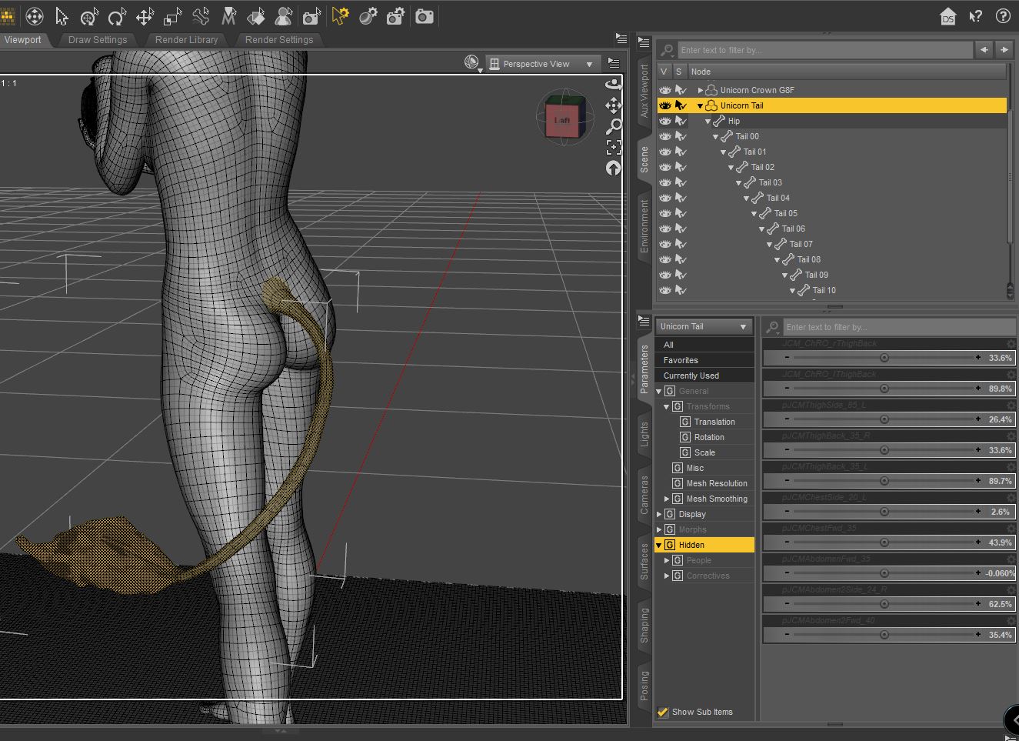Click the Left view cube
Screen dimensions: 1019x741
(561, 120)
